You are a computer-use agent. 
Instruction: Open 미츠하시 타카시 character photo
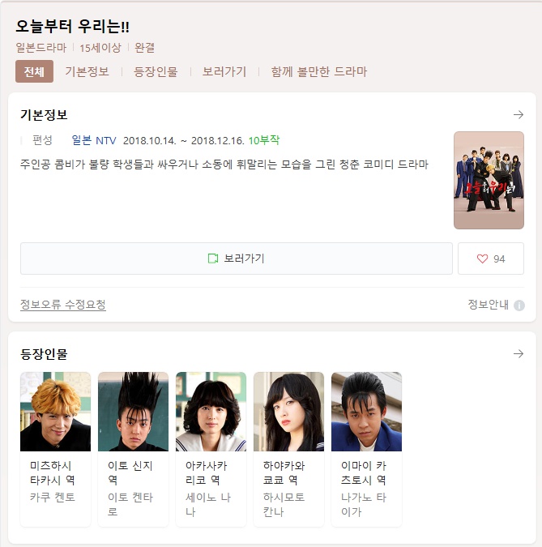[55, 412]
